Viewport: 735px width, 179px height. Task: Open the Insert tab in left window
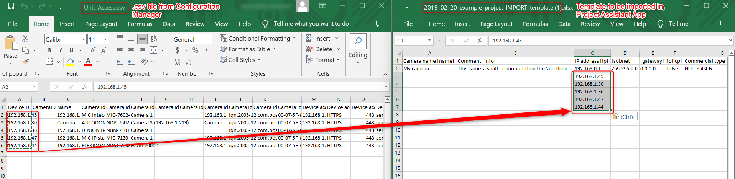pyautogui.click(x=67, y=24)
